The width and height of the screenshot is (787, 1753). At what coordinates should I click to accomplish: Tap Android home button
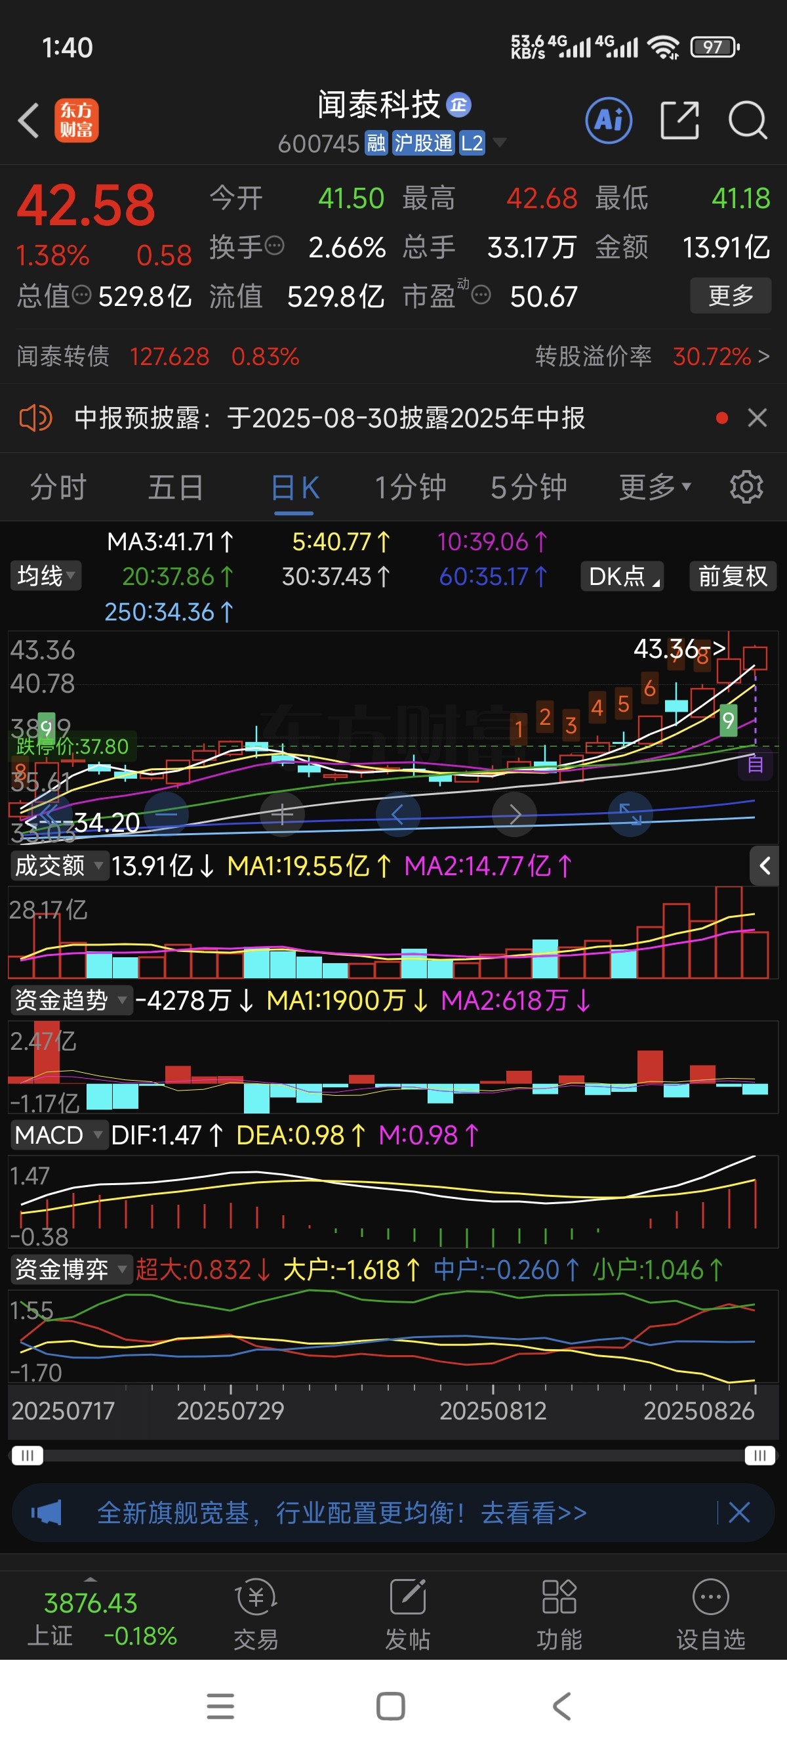(x=391, y=1706)
